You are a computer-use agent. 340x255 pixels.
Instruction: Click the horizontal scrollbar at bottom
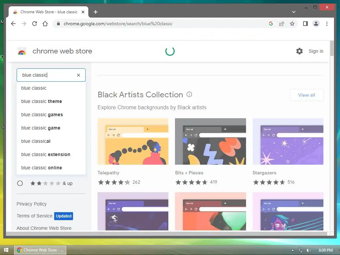167,233
